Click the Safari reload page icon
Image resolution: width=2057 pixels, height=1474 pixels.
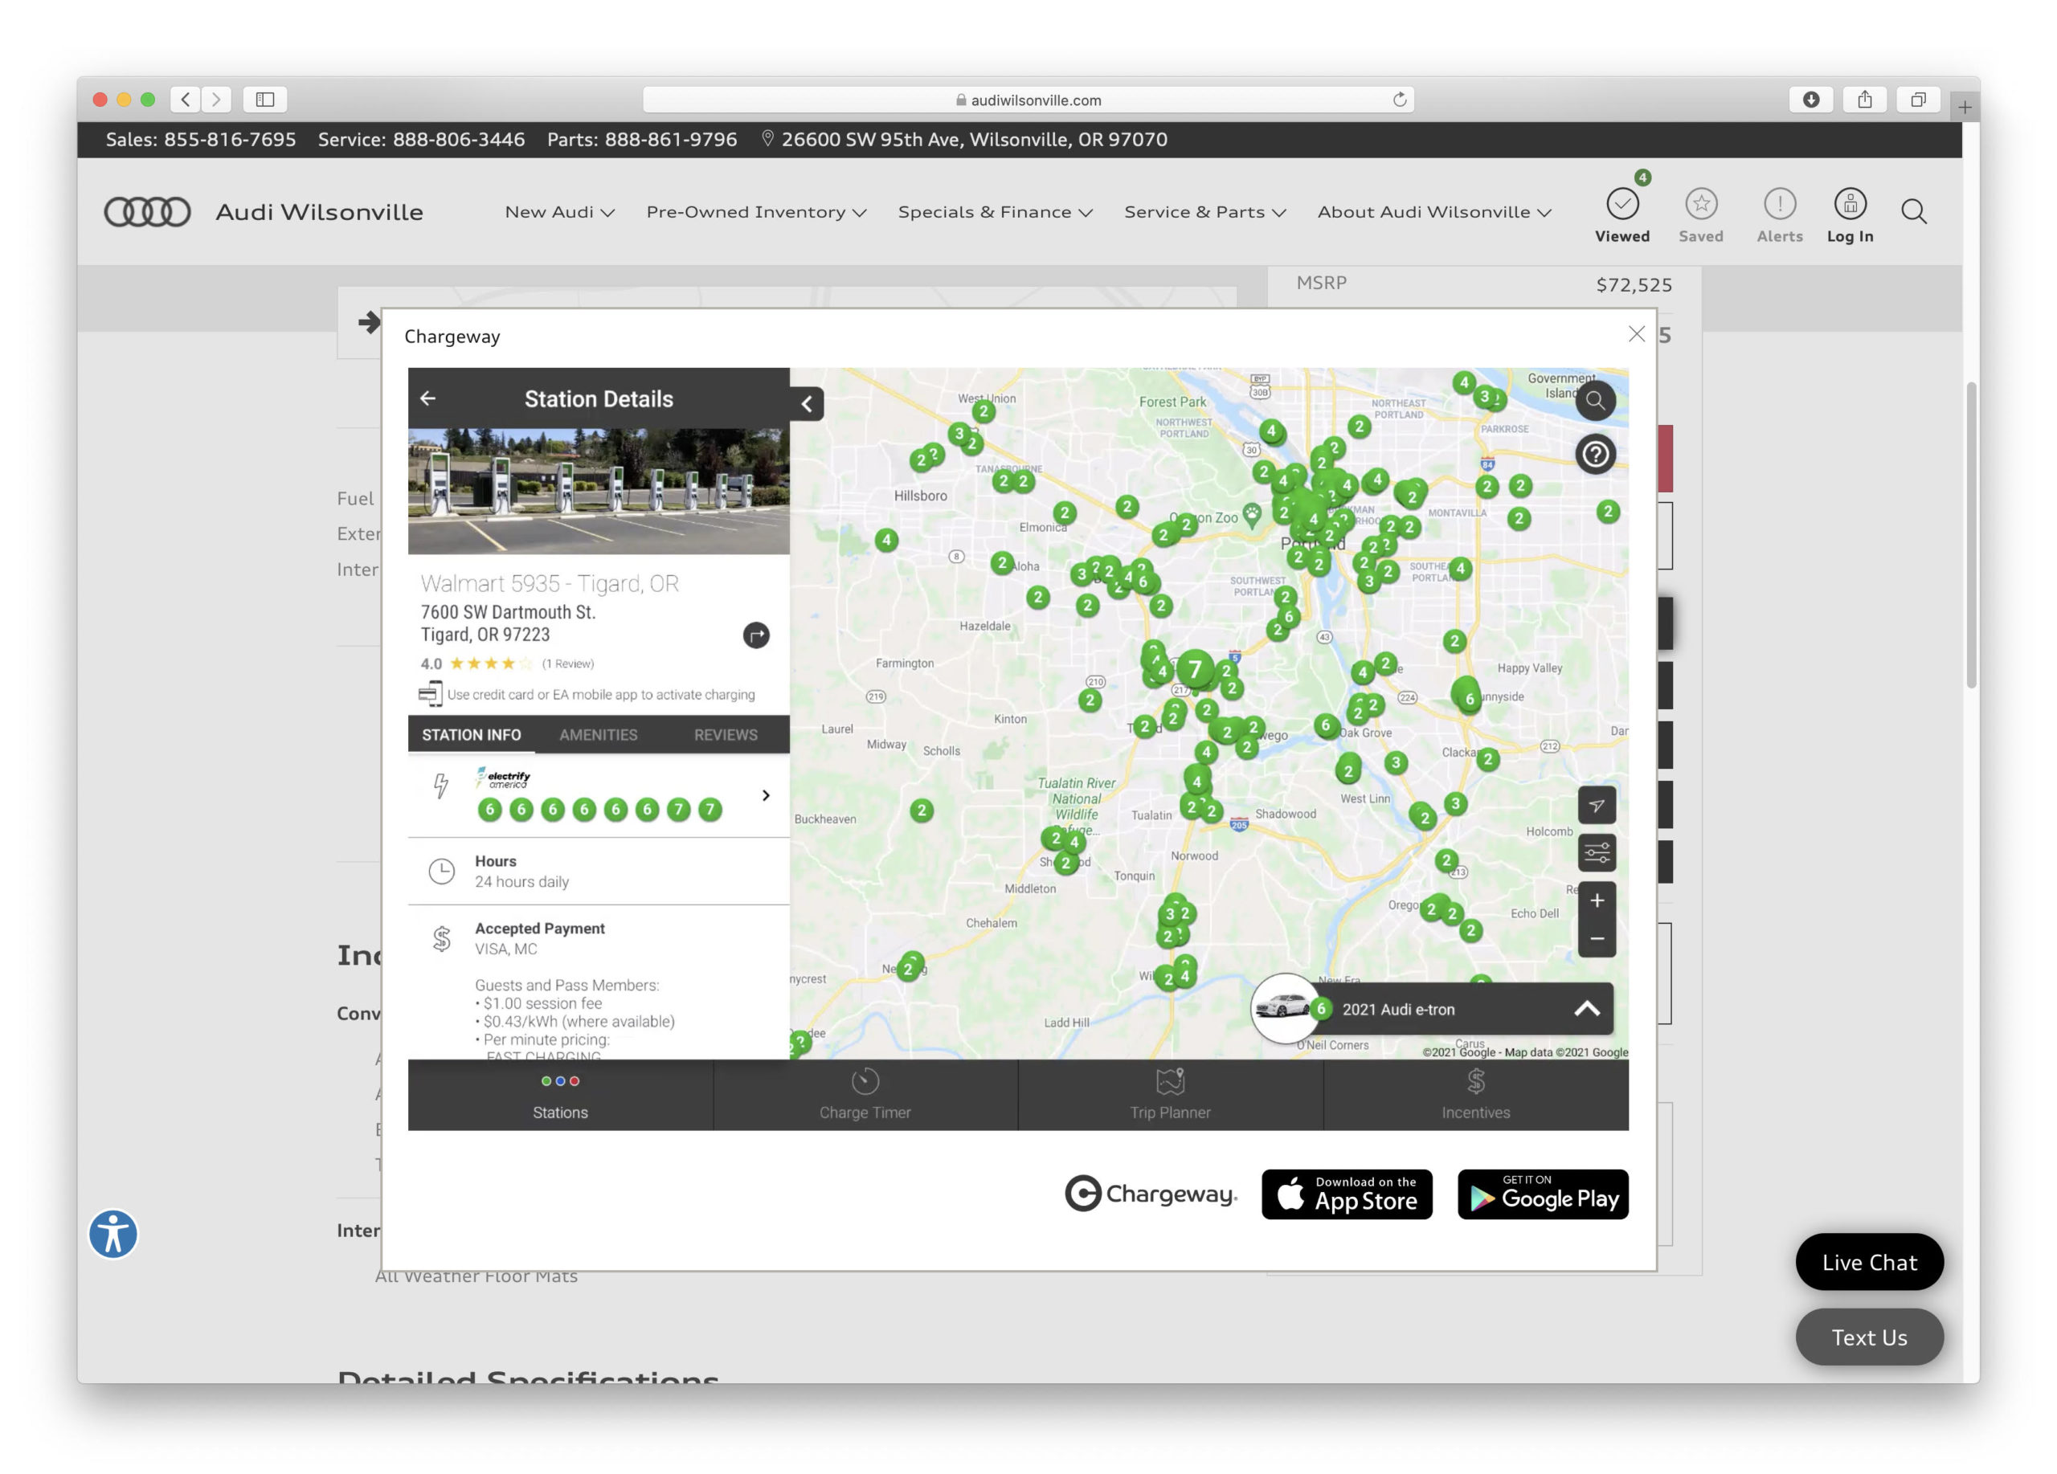click(x=1400, y=100)
